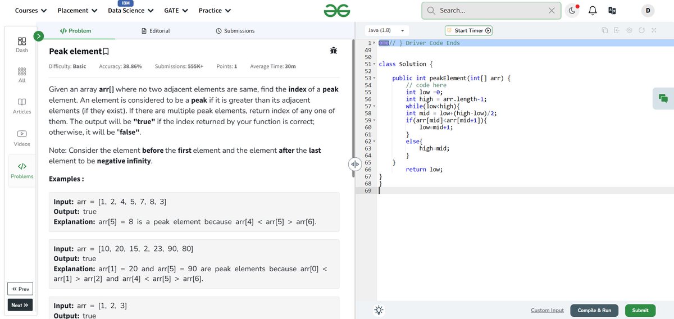Image resolution: width=674 pixels, height=319 pixels.
Task: Collapse the else block fold at line 62
Action: (x=374, y=142)
